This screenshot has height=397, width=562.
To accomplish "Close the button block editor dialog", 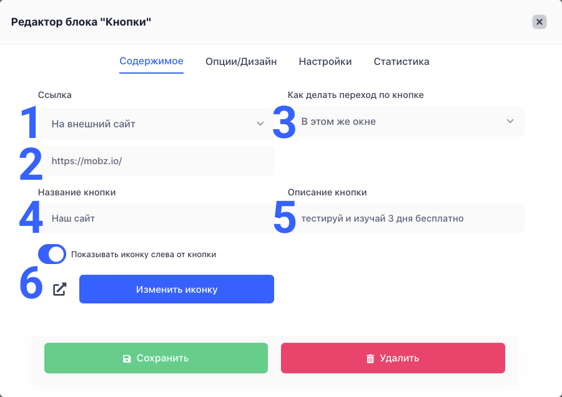I will (x=539, y=22).
